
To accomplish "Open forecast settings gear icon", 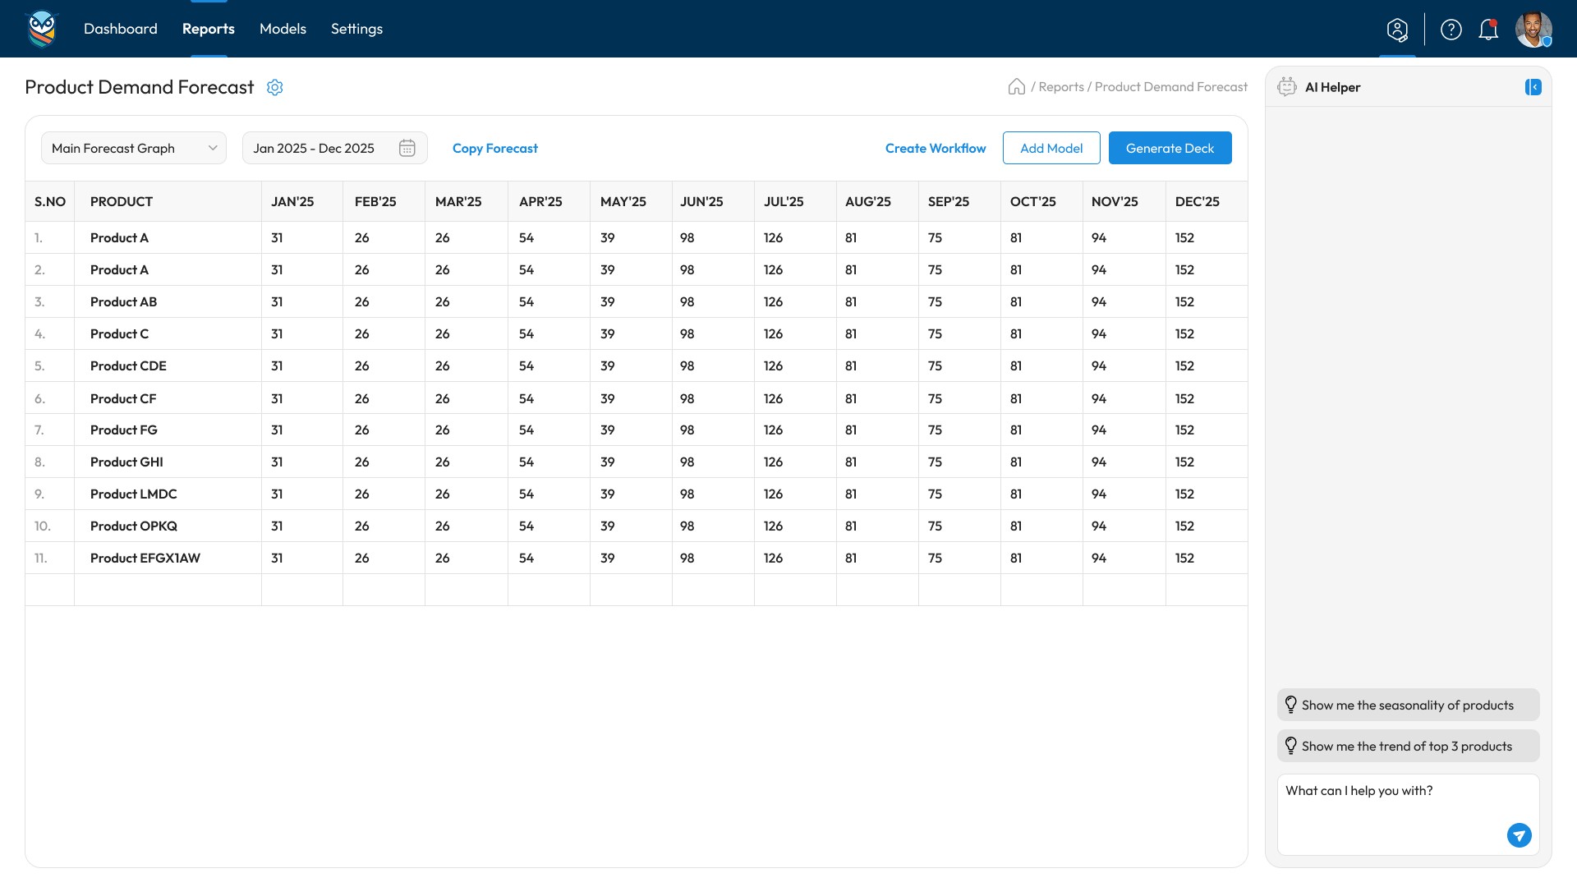I will 275,87.
